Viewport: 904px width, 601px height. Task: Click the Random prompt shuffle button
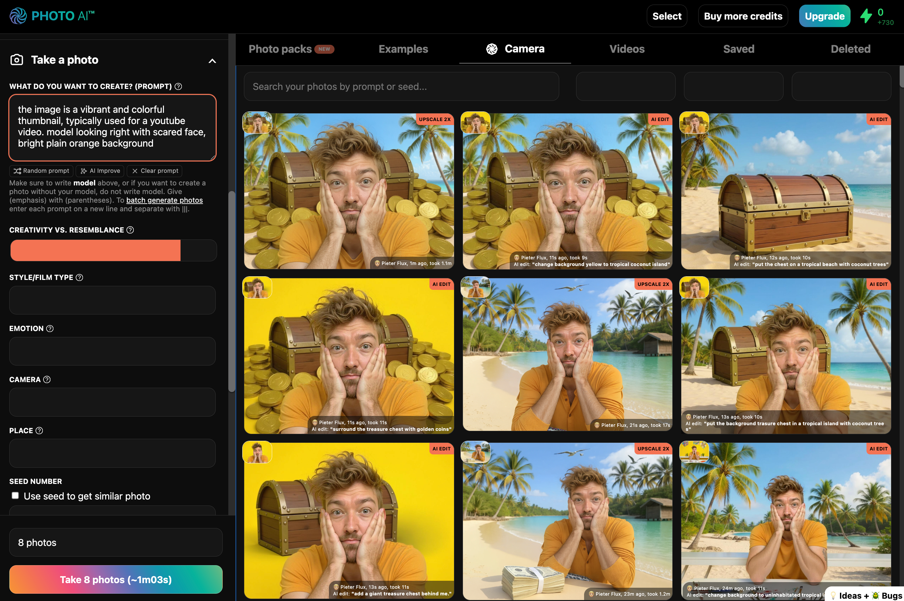point(41,171)
